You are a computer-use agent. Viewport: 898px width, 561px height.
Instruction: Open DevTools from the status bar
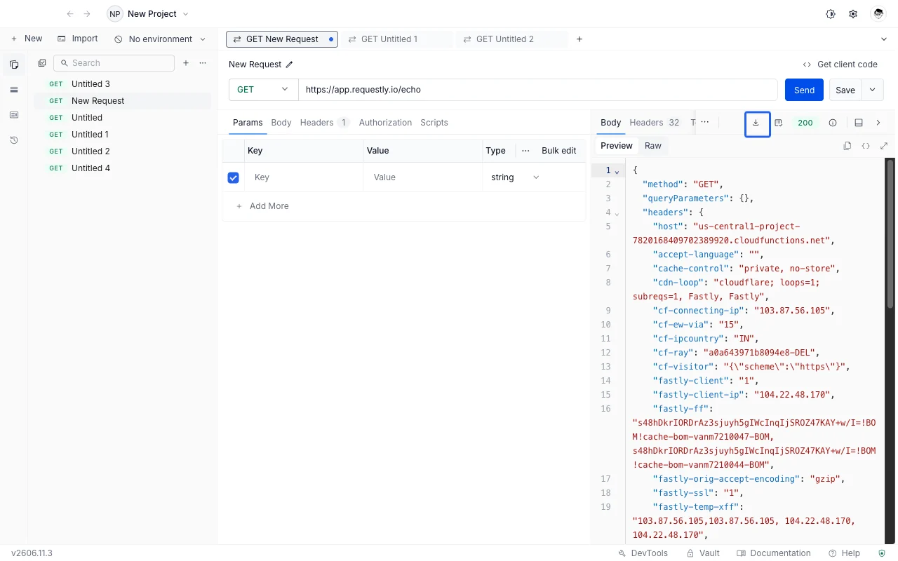pos(643,553)
